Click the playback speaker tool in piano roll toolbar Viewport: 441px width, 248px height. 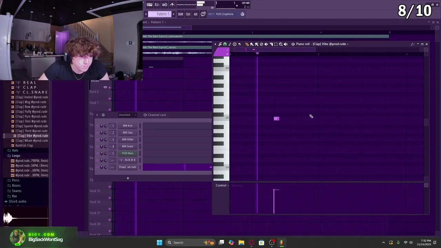(286, 44)
